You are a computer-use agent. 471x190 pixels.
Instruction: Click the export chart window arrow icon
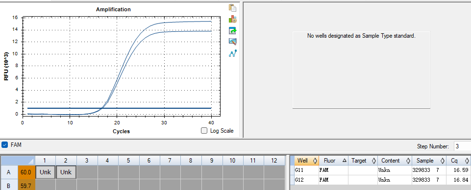(232, 30)
